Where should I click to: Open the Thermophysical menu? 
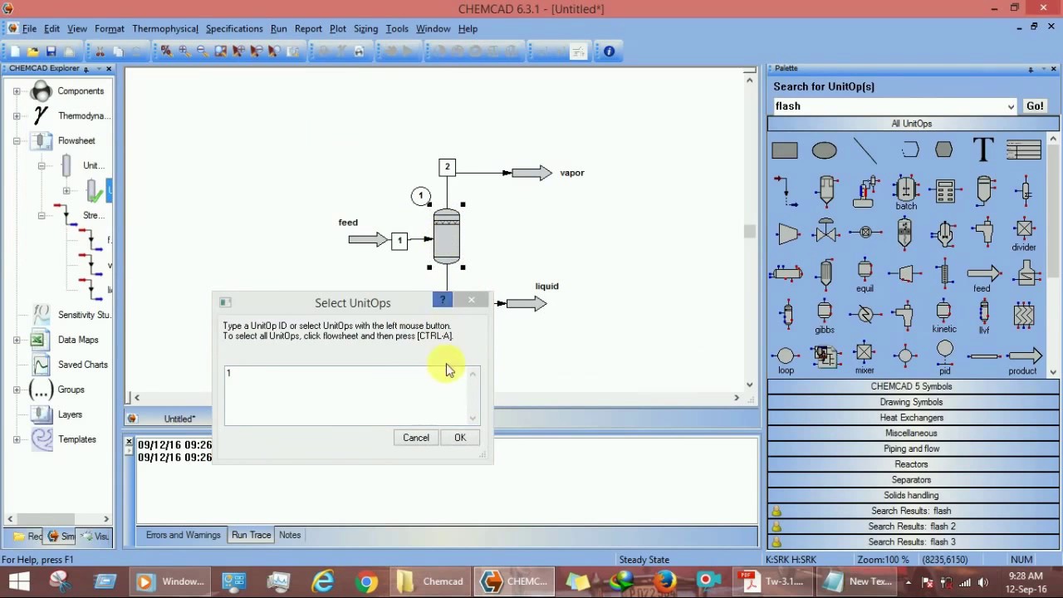pos(164,28)
